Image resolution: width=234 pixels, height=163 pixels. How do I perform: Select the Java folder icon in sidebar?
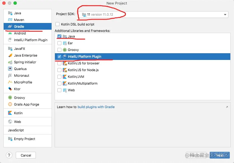(10, 13)
